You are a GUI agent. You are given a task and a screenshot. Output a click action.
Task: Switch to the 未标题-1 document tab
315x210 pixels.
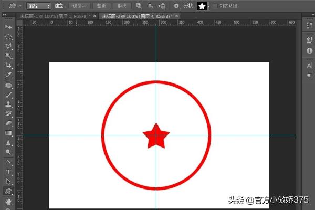tap(55, 16)
